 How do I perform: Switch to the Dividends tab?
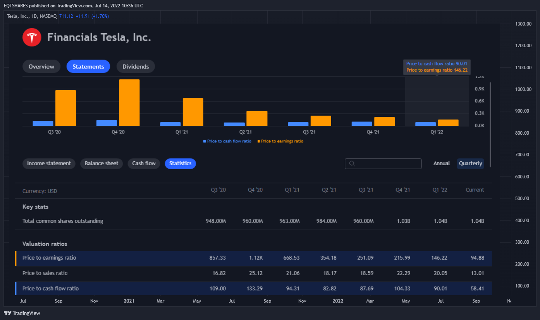pyautogui.click(x=136, y=67)
